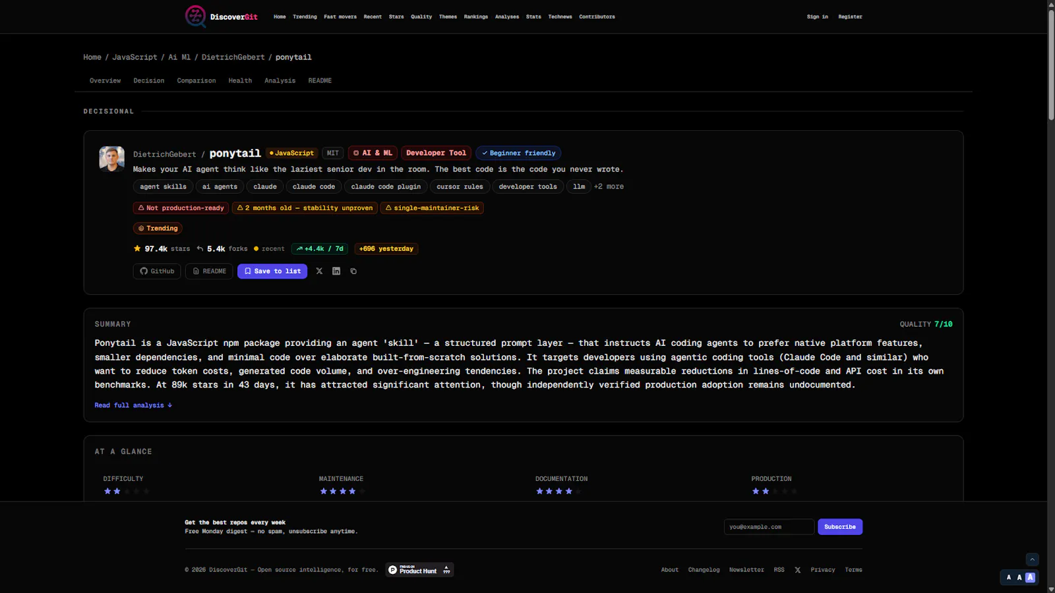Click the MIT license badge
1055x593 pixels.
(333, 153)
